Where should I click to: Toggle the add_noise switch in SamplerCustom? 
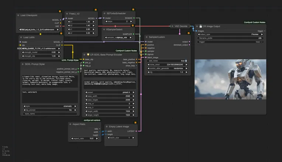coord(185,61)
